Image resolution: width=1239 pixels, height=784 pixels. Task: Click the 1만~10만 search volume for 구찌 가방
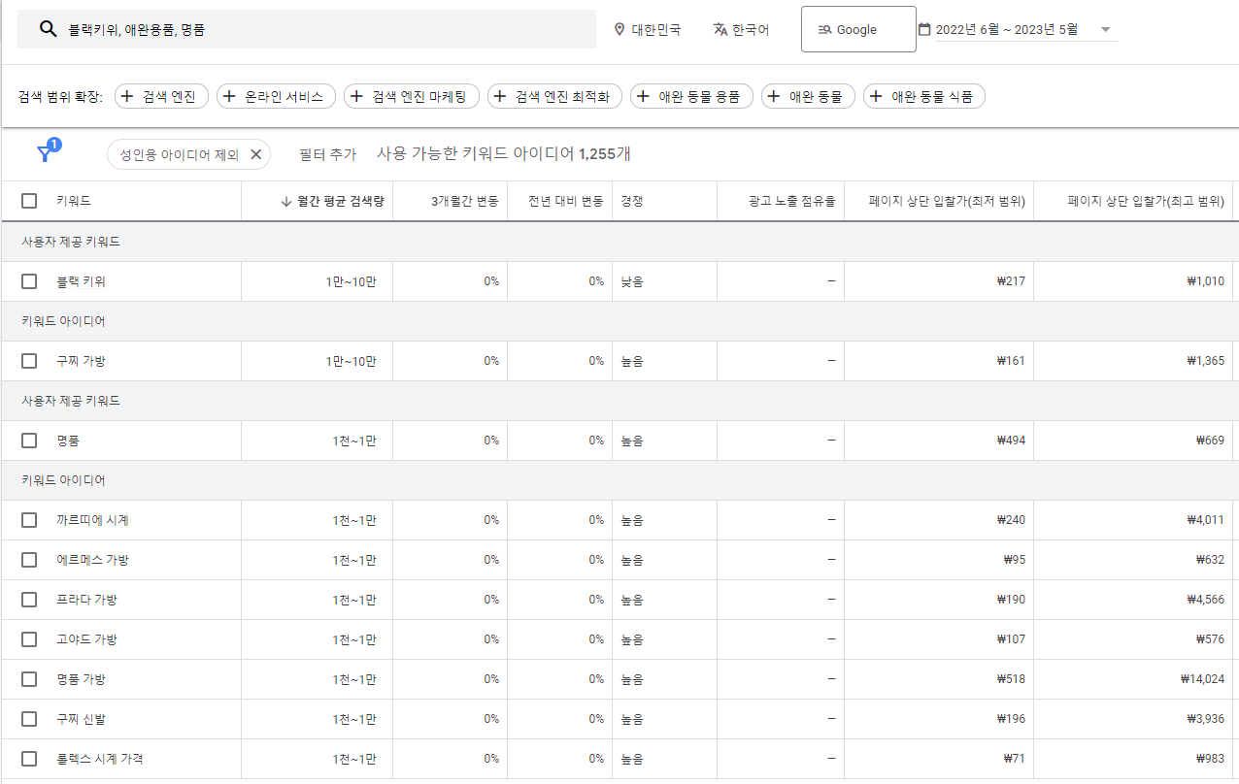351,361
